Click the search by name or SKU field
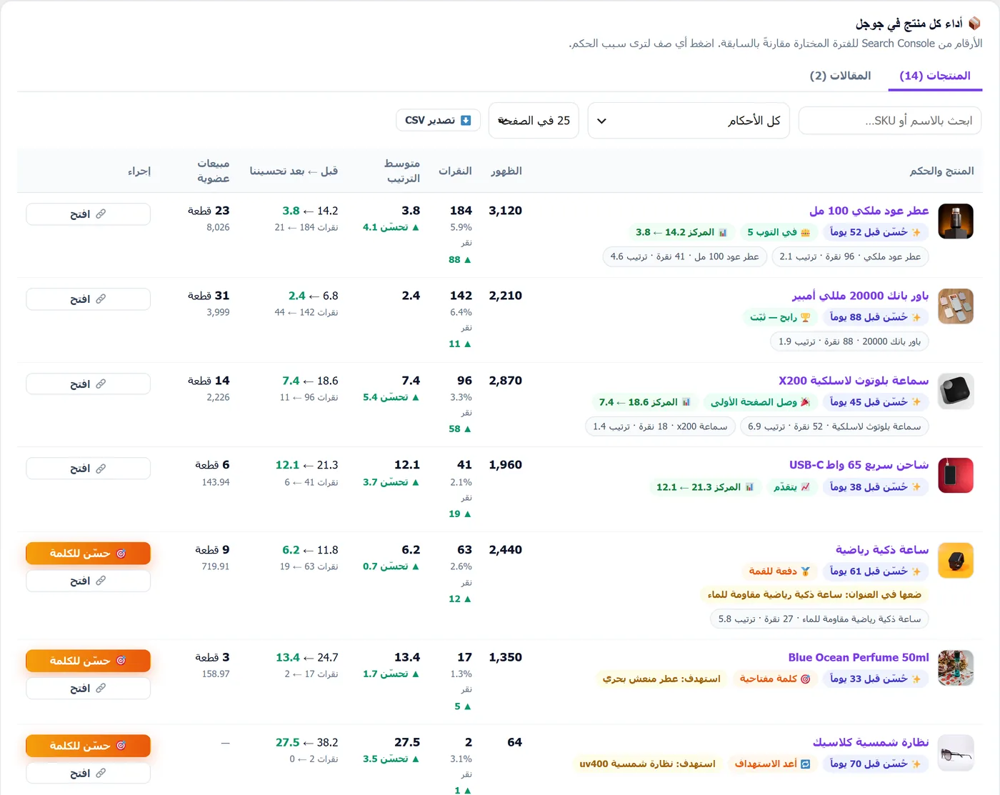Image resolution: width=1000 pixels, height=795 pixels. coord(890,121)
